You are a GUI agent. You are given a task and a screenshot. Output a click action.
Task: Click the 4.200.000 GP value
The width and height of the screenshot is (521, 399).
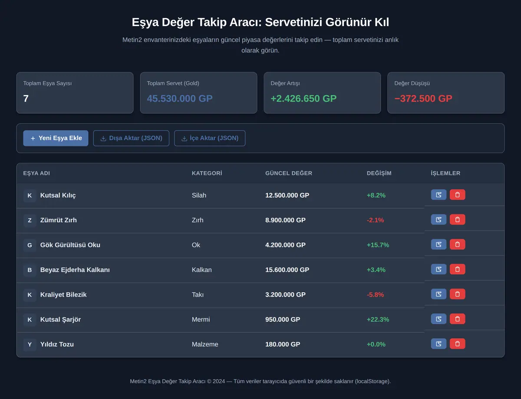pos(285,245)
